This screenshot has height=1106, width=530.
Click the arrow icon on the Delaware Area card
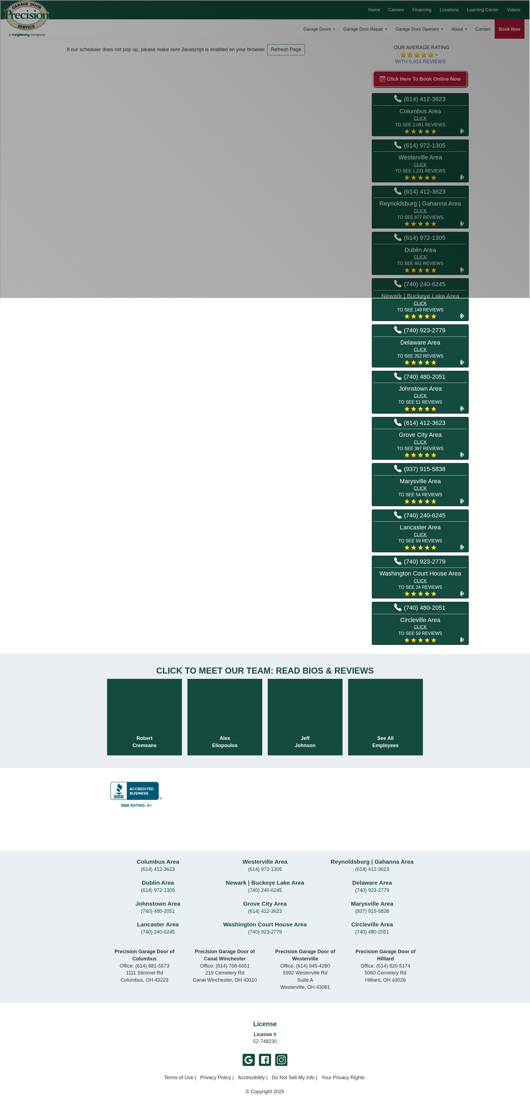point(462,362)
